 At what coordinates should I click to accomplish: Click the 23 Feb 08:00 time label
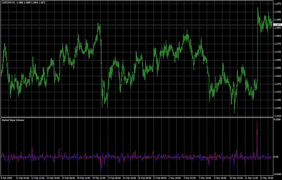pos(114,178)
